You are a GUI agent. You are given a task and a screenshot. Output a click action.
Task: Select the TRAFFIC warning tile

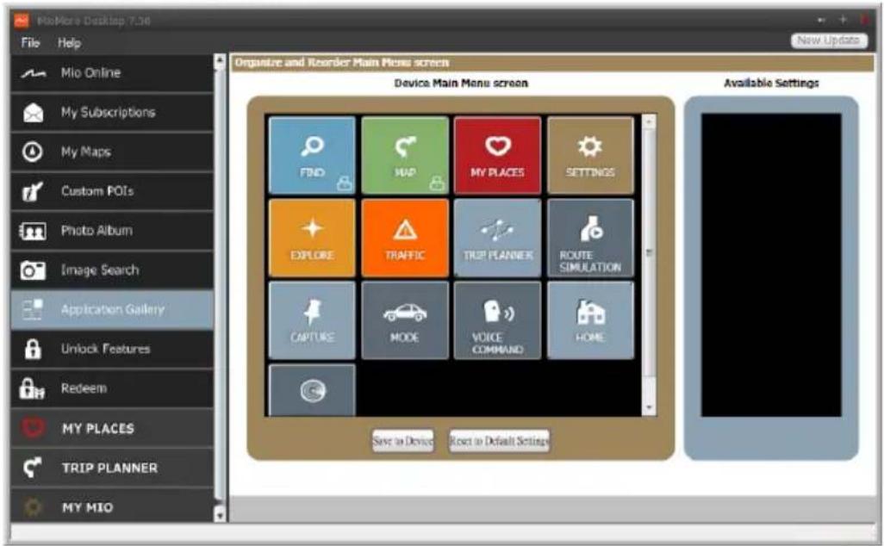pos(405,238)
